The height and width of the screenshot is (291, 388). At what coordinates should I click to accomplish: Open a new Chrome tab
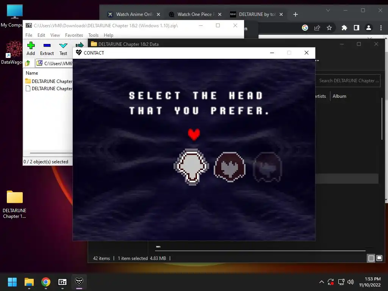tap(296, 14)
